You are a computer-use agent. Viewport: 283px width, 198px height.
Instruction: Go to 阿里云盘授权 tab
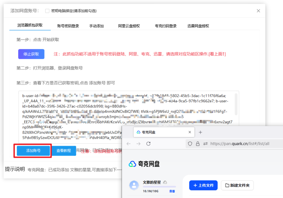click(129, 26)
